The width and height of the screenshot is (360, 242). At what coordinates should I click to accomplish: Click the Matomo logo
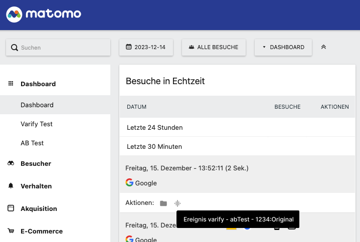click(44, 14)
